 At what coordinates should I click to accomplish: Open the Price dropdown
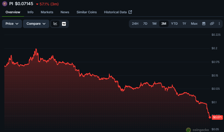click(x=12, y=24)
